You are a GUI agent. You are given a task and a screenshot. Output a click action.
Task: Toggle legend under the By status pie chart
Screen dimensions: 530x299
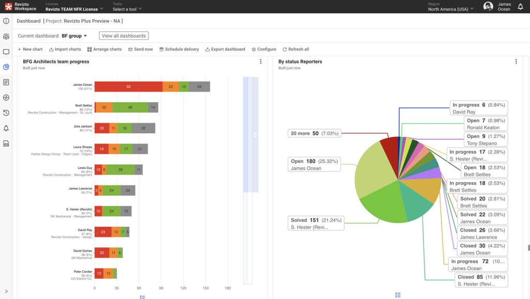point(398,295)
